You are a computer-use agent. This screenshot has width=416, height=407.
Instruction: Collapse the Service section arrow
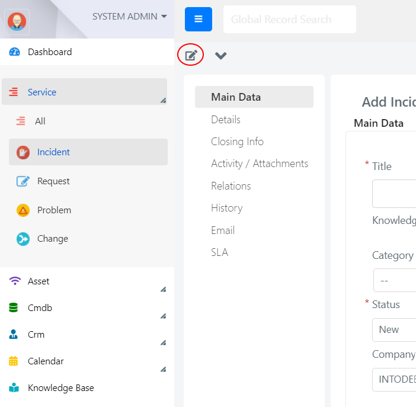[163, 100]
